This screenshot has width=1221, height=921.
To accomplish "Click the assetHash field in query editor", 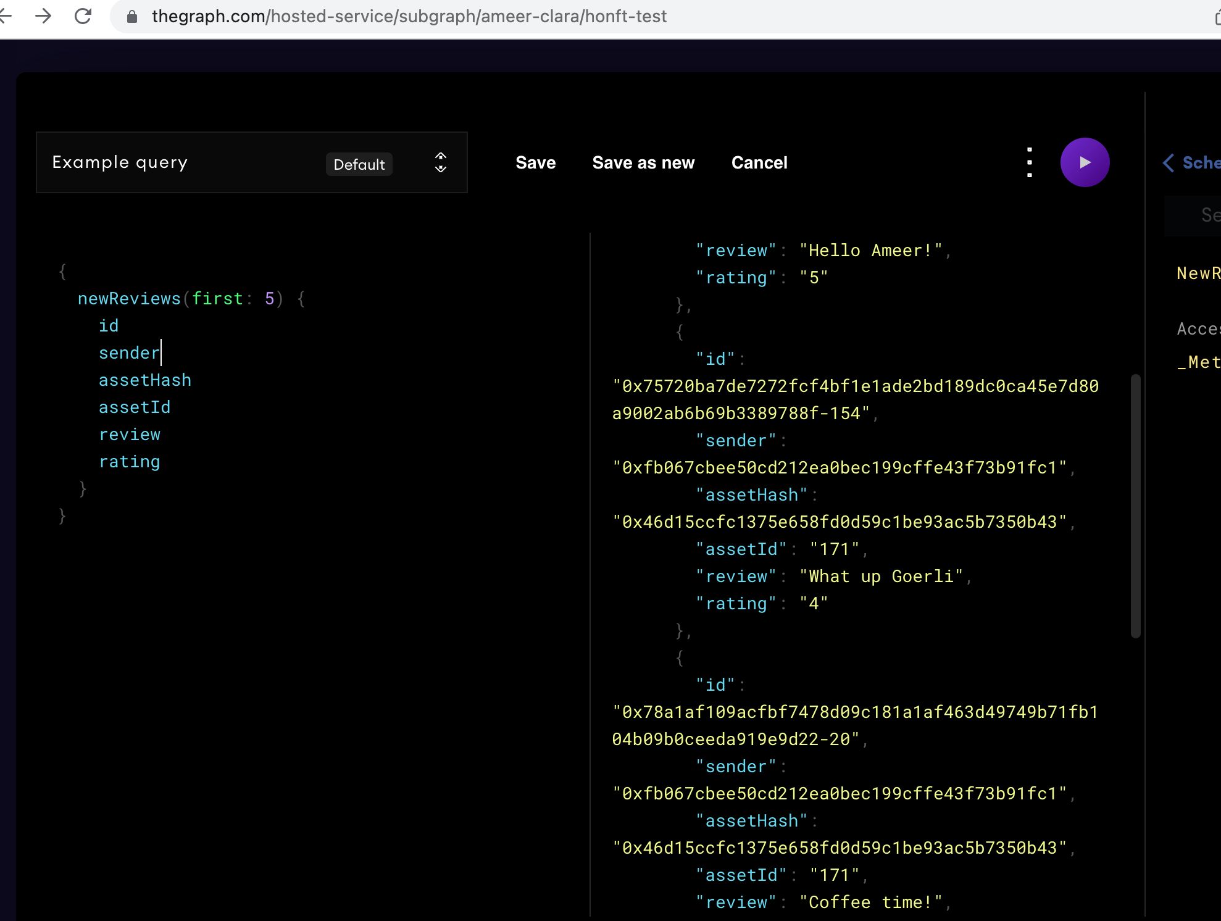I will click(x=145, y=380).
